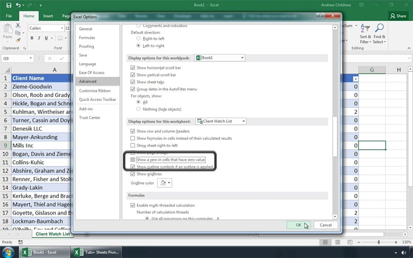Toggle bold formatting in ribbon
This screenshot has width=413, height=258.
click(32, 38)
